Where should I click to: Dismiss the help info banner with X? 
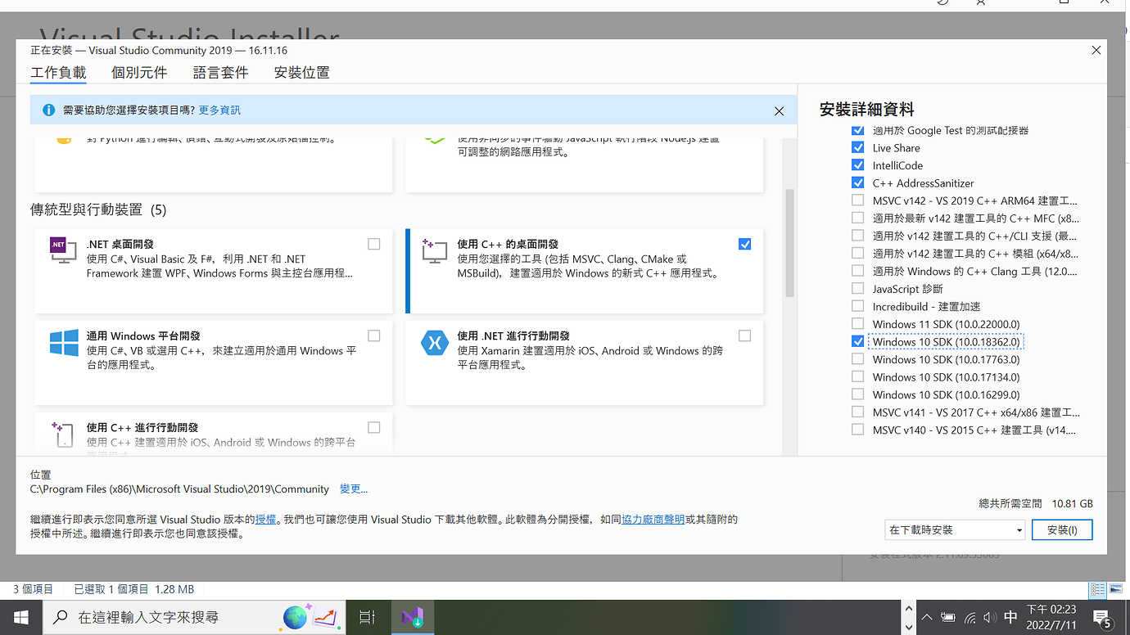coord(779,111)
